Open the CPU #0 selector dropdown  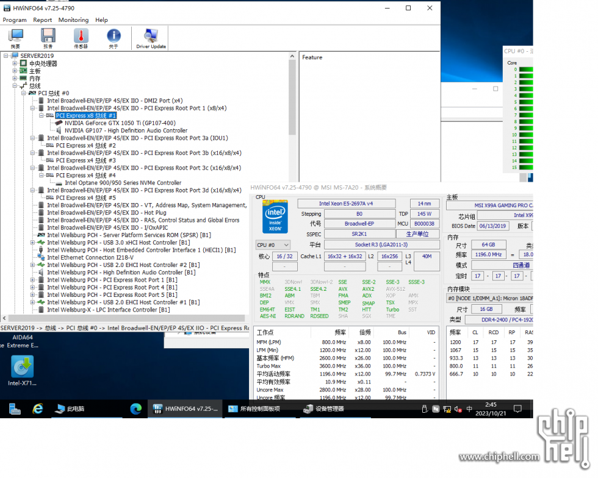pyautogui.click(x=273, y=245)
